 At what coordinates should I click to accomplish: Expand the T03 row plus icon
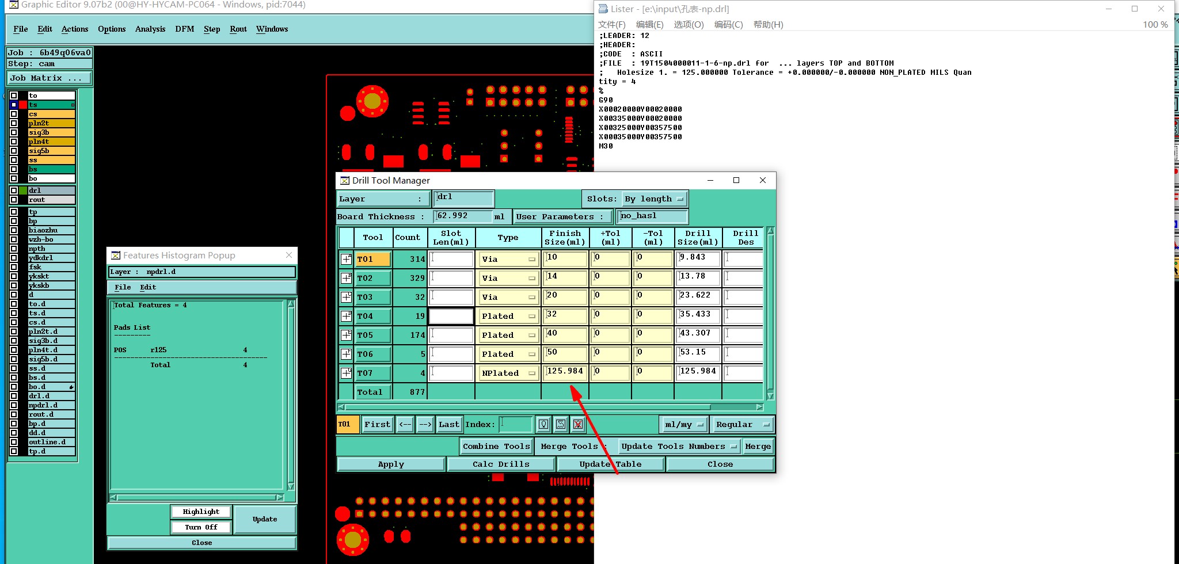(x=346, y=297)
